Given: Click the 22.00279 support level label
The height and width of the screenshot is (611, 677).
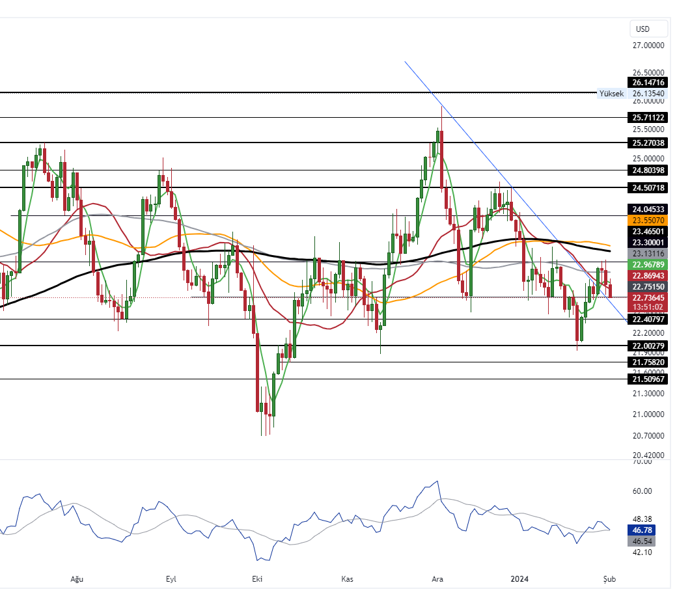Looking at the screenshot, I should pos(647,346).
